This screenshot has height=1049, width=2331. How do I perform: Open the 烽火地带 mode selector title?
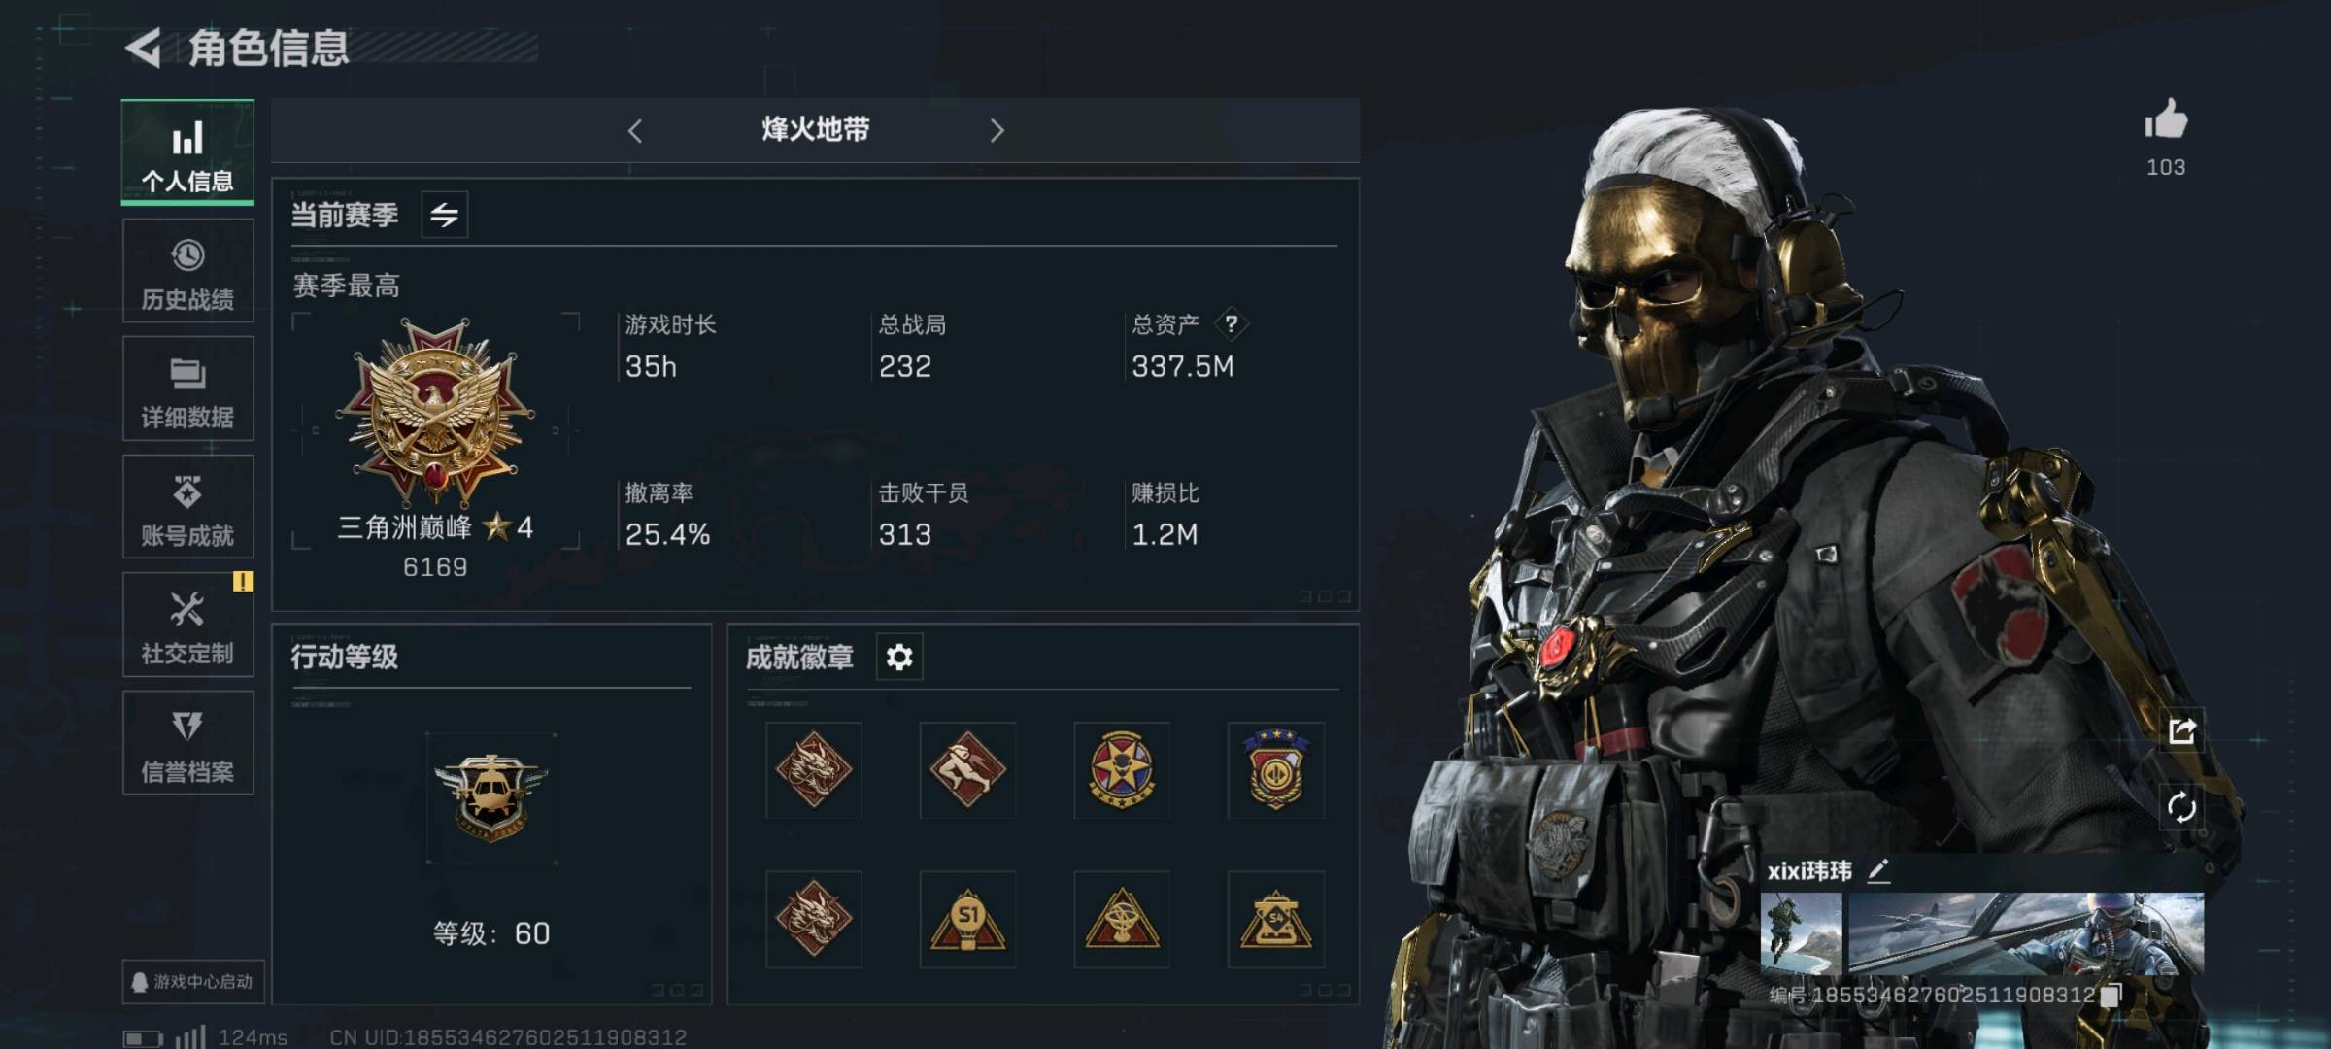click(815, 129)
